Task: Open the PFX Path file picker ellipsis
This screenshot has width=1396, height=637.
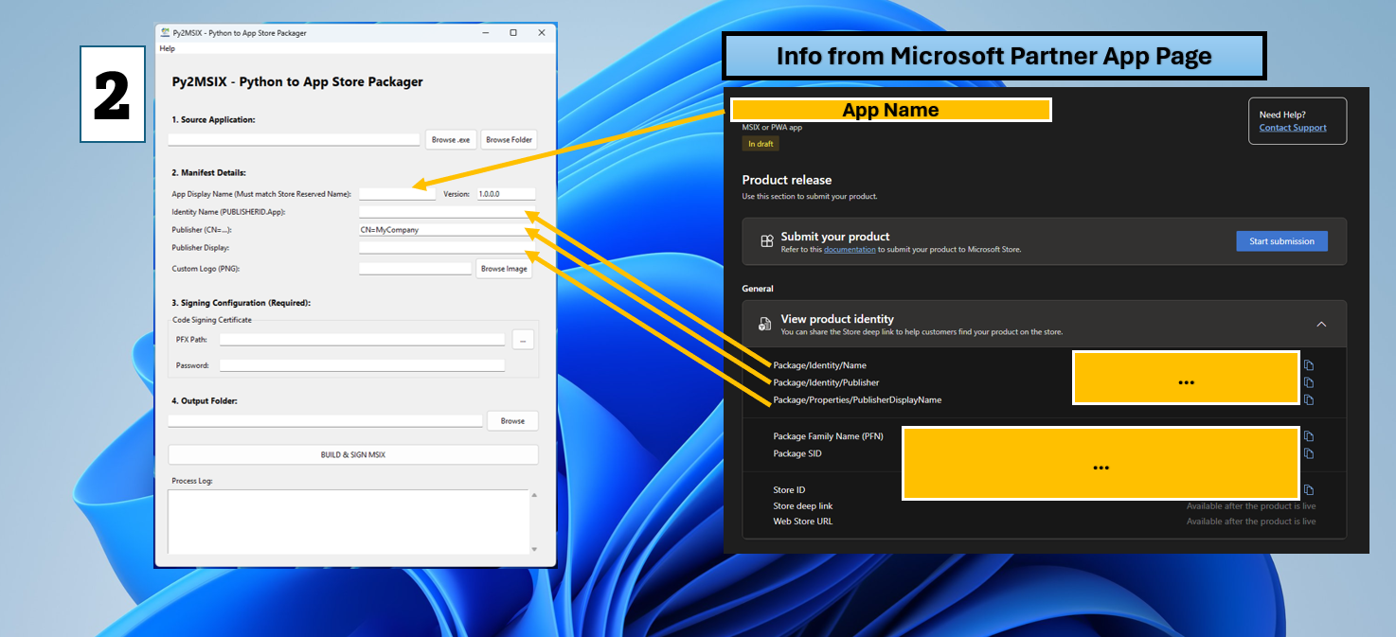Action: pos(523,339)
